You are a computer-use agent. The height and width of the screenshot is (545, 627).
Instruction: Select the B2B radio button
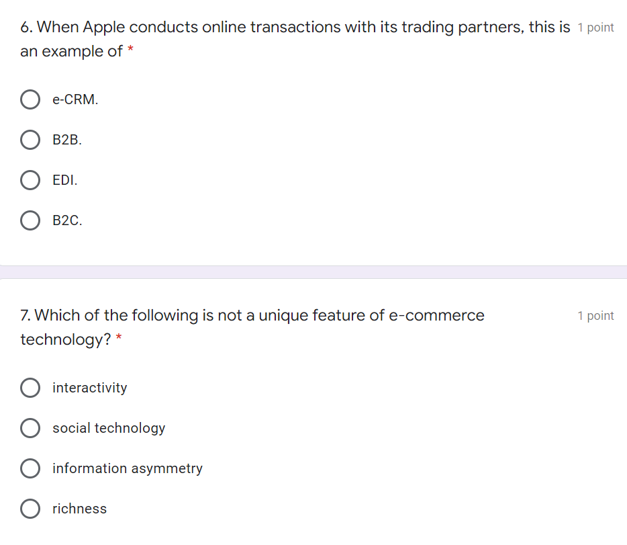pyautogui.click(x=30, y=140)
